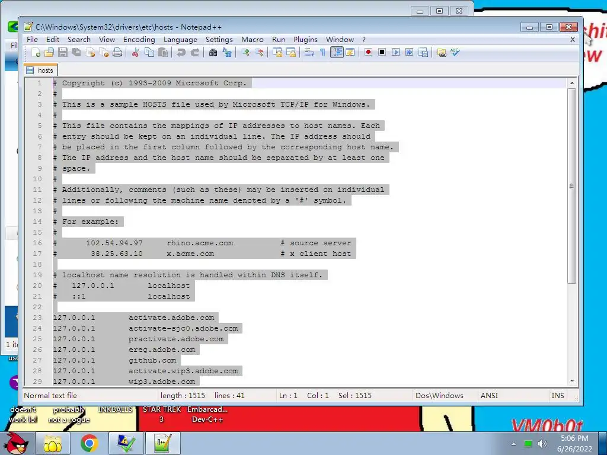
Task: Redo the last undone action
Action: click(194, 52)
